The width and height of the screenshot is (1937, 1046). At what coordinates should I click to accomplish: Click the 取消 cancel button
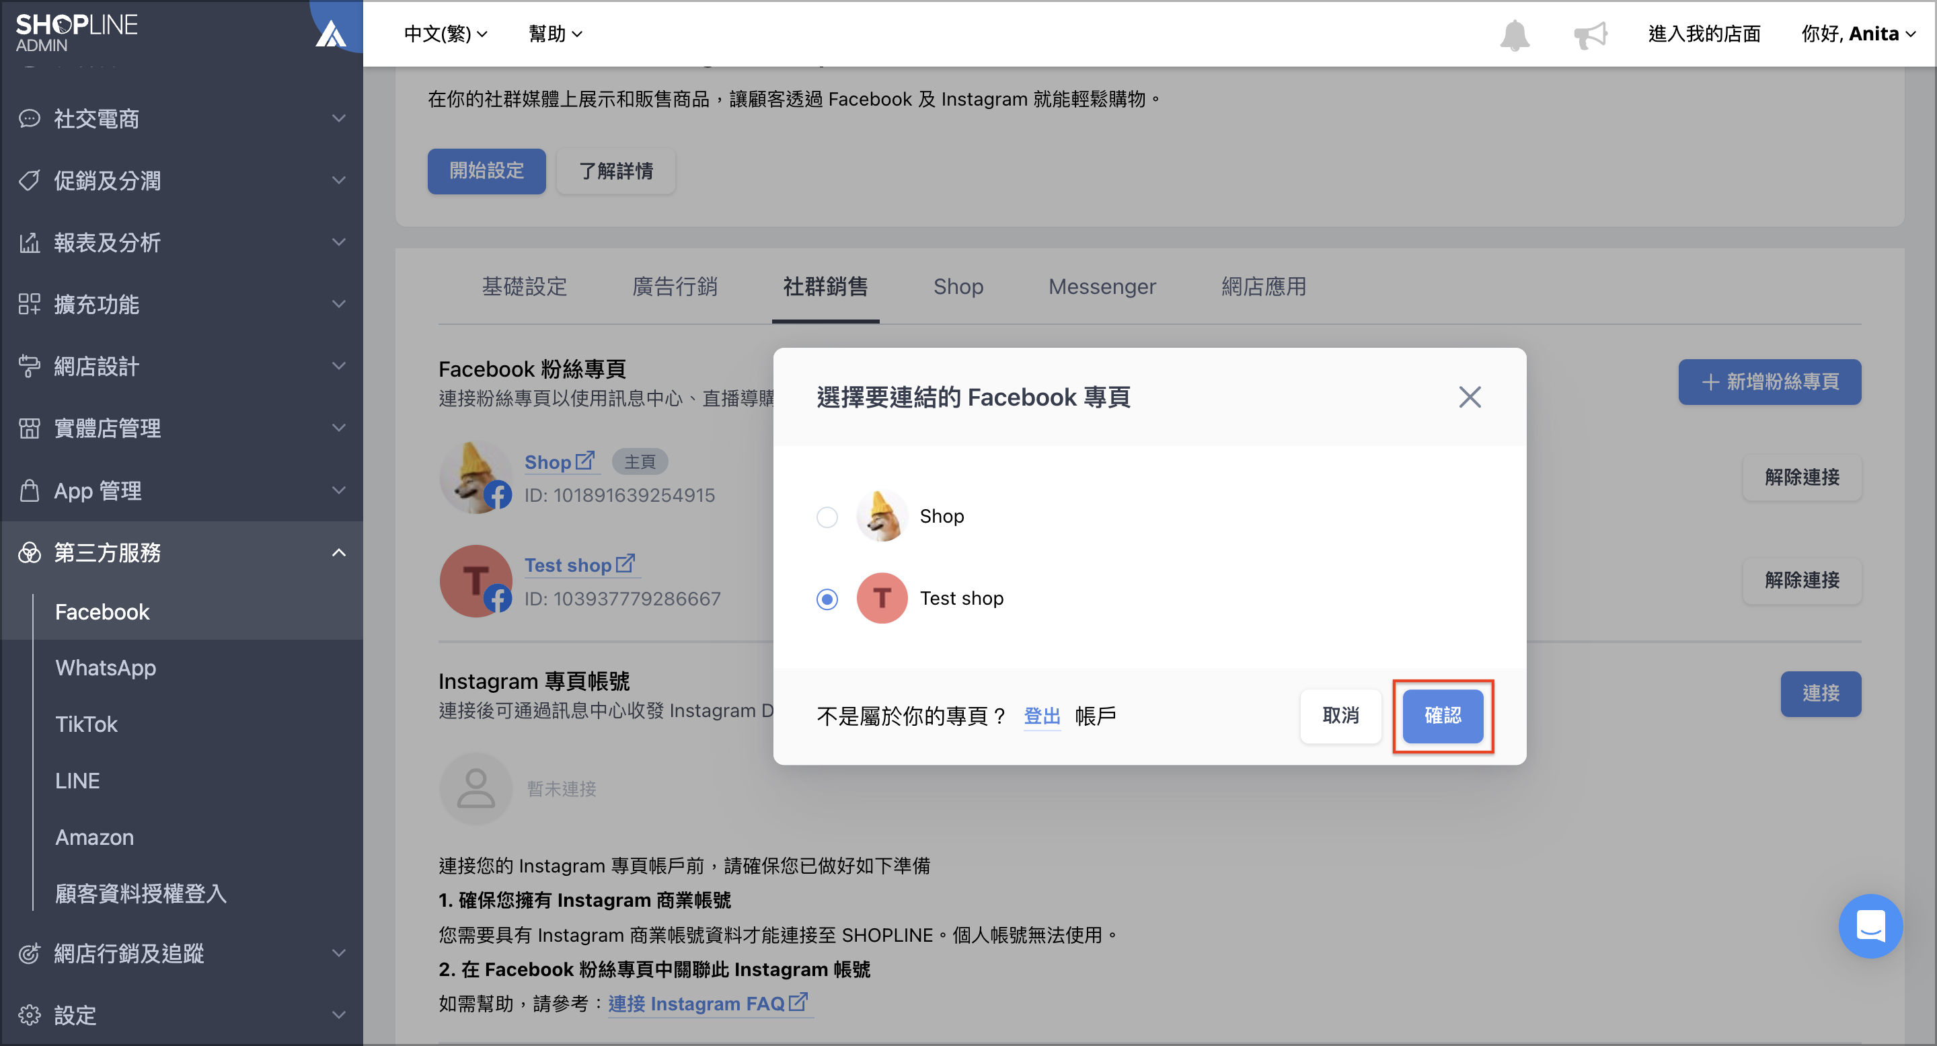coord(1340,716)
